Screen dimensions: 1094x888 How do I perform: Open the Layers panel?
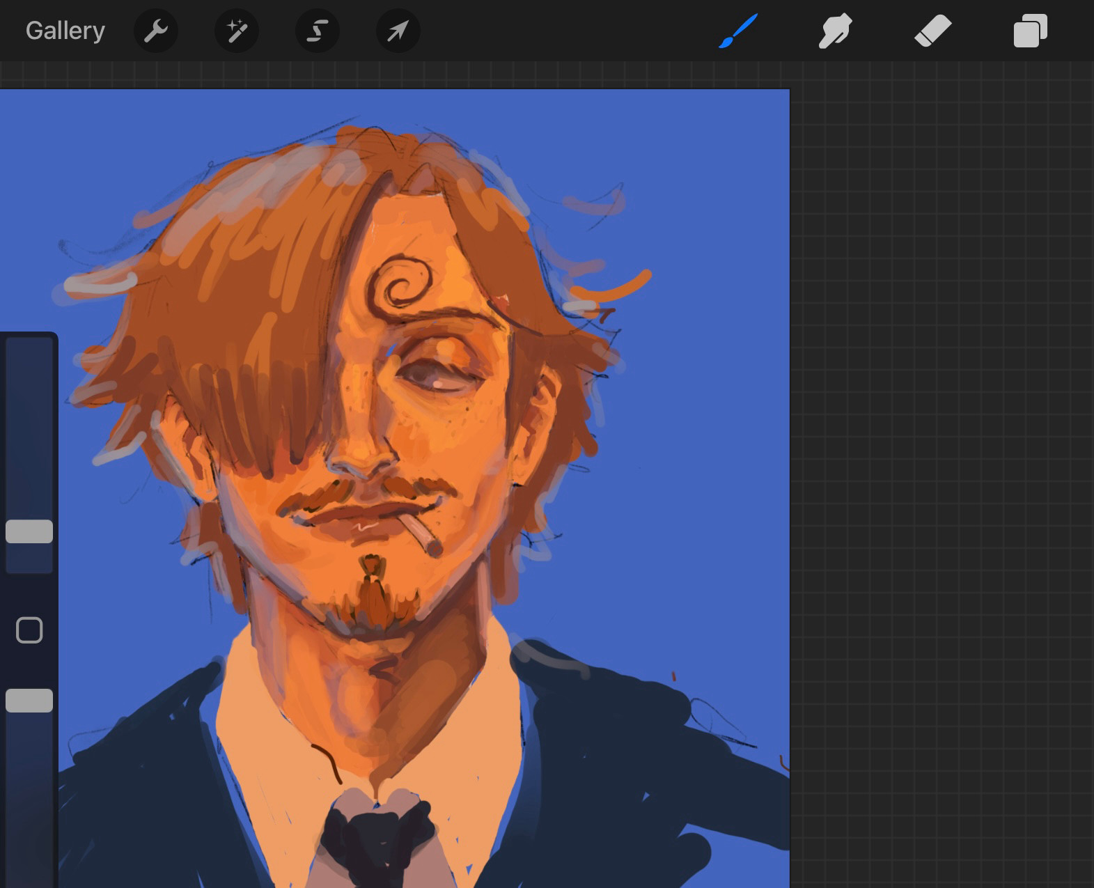1031,31
